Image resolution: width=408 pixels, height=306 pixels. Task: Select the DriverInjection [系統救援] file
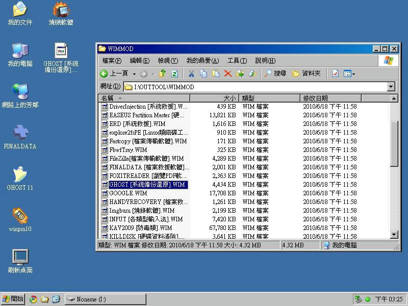pyautogui.click(x=145, y=107)
